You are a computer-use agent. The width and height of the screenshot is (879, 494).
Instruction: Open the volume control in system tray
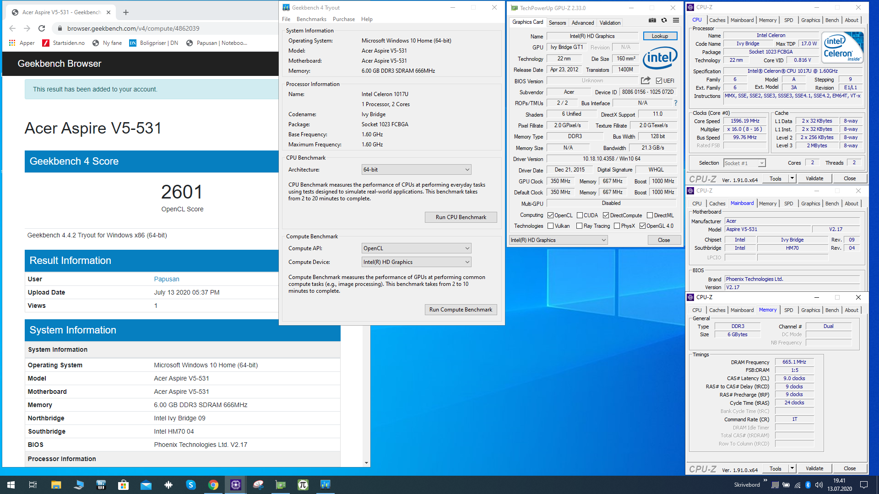[819, 485]
